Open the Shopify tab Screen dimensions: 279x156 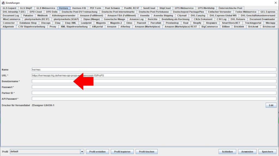tap(197, 23)
